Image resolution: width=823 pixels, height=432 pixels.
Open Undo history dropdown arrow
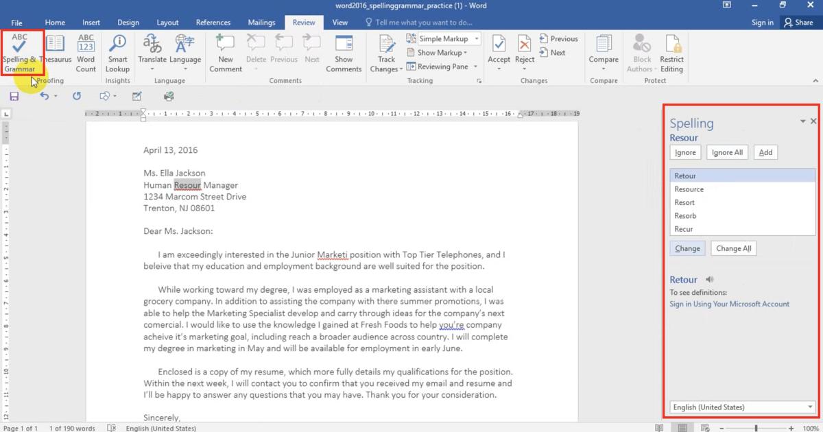click(56, 96)
